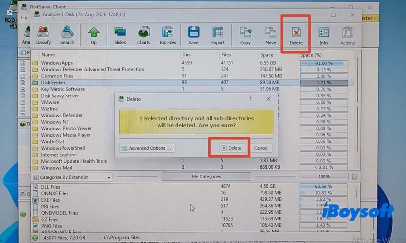Screen dimensions: 406x243
Task: Select the DiskGeeker folder row
Action: (192, 82)
